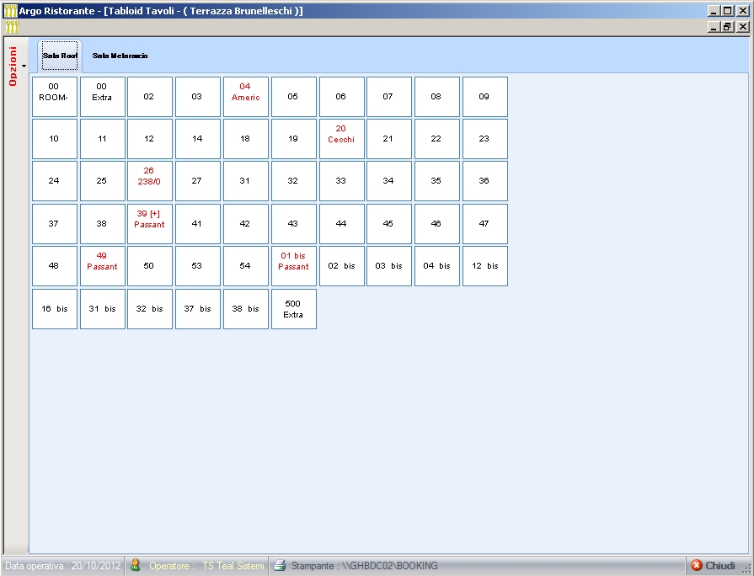
Task: Select table 12
Action: point(150,139)
